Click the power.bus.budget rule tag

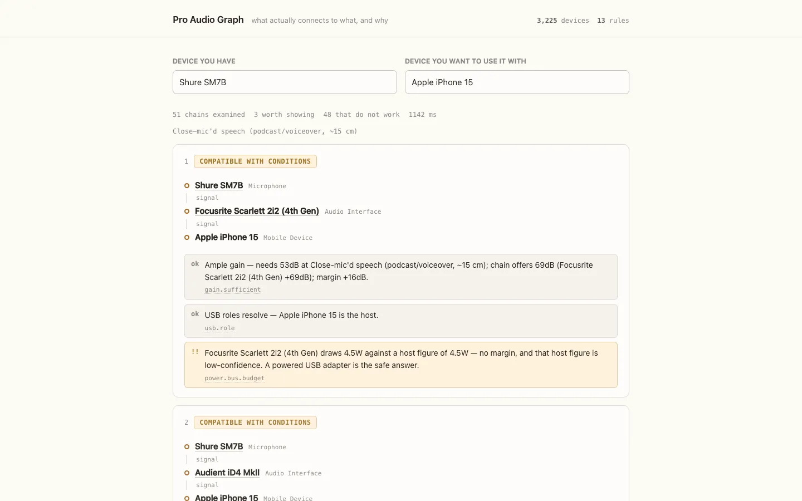[x=234, y=378]
